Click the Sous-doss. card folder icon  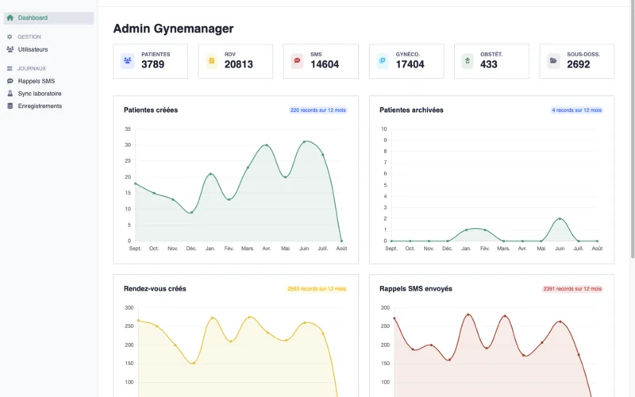[x=553, y=61]
